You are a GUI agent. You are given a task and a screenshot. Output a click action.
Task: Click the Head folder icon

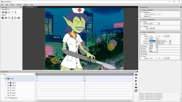pos(11,83)
